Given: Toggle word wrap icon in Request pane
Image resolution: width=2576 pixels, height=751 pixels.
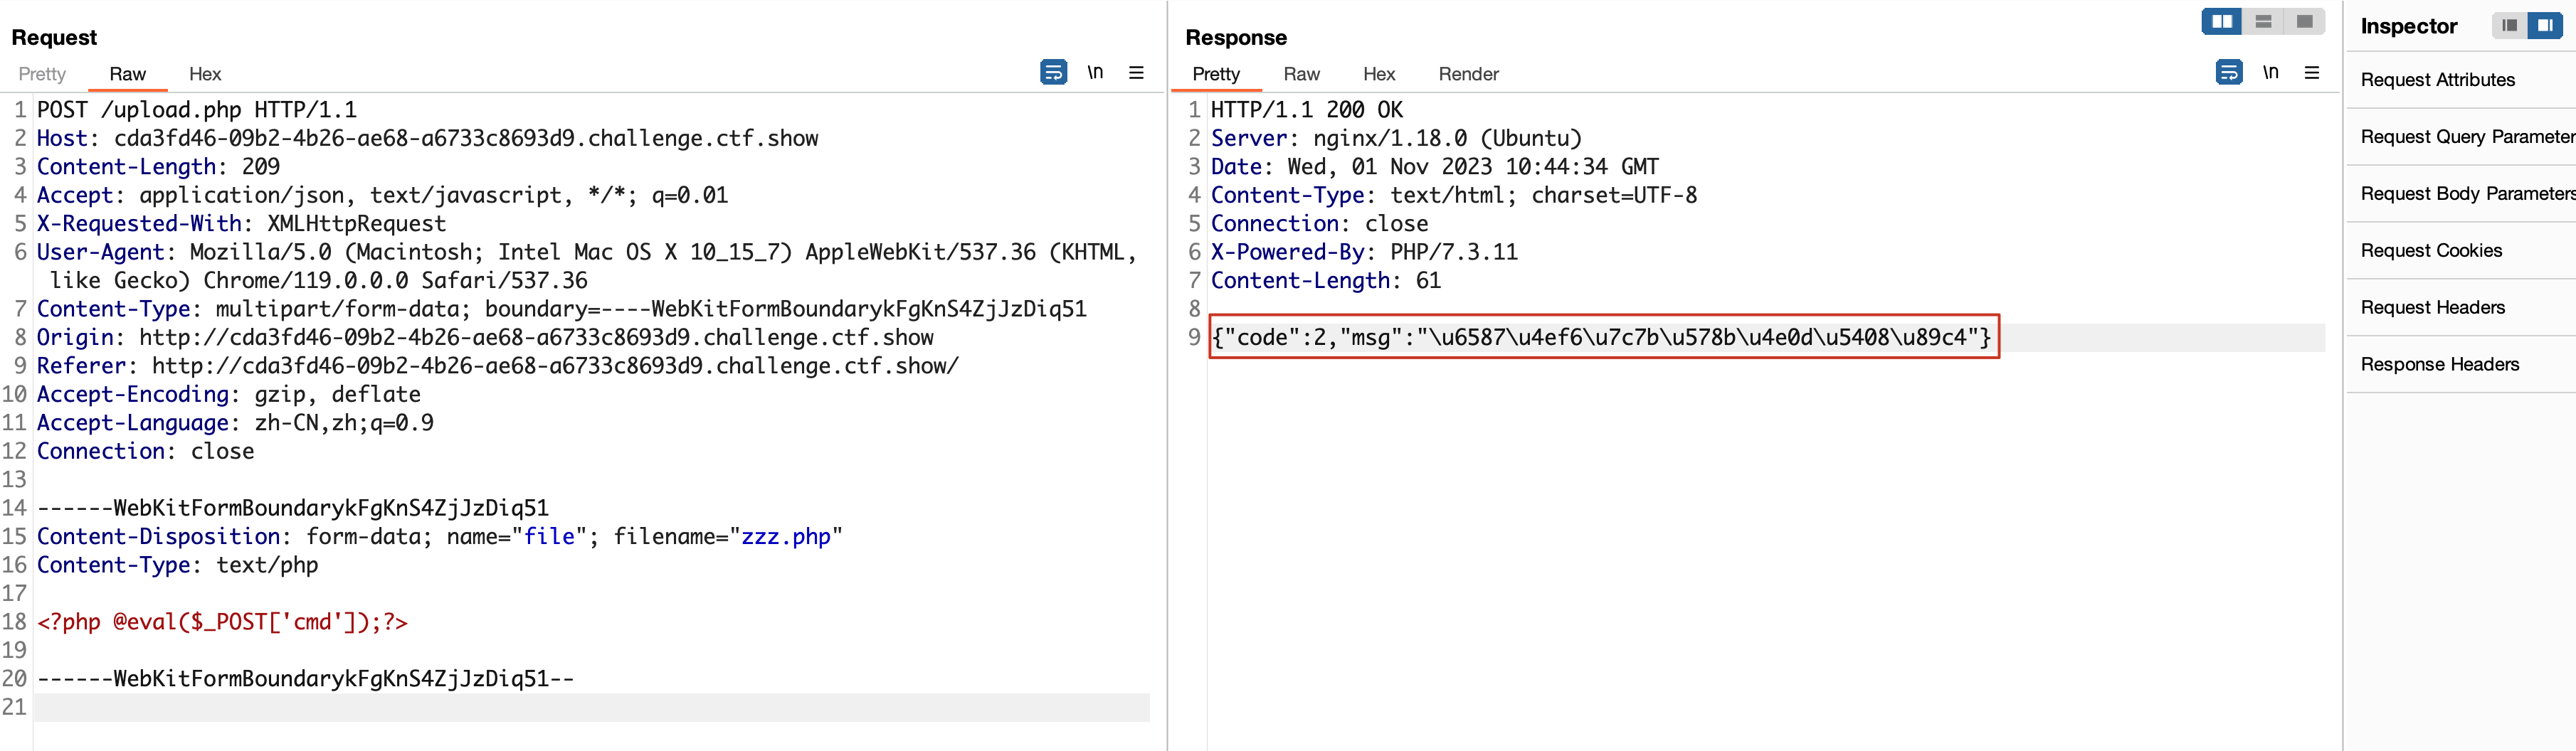Looking at the screenshot, I should tap(1053, 72).
